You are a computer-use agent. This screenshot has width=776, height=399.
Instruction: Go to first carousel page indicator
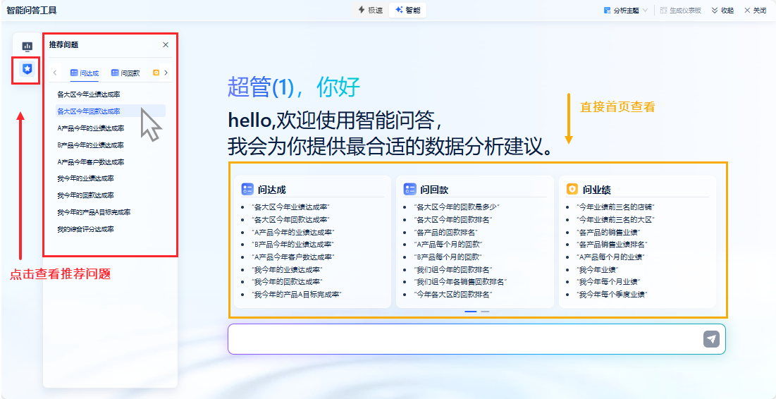(x=471, y=312)
